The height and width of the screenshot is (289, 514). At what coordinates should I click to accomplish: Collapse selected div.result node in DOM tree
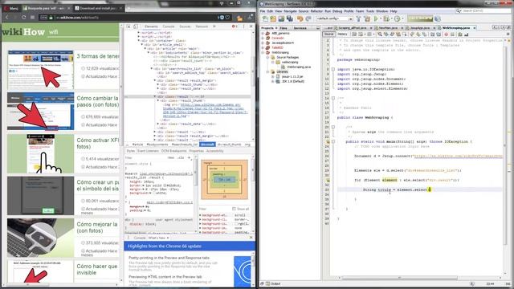click(155, 96)
